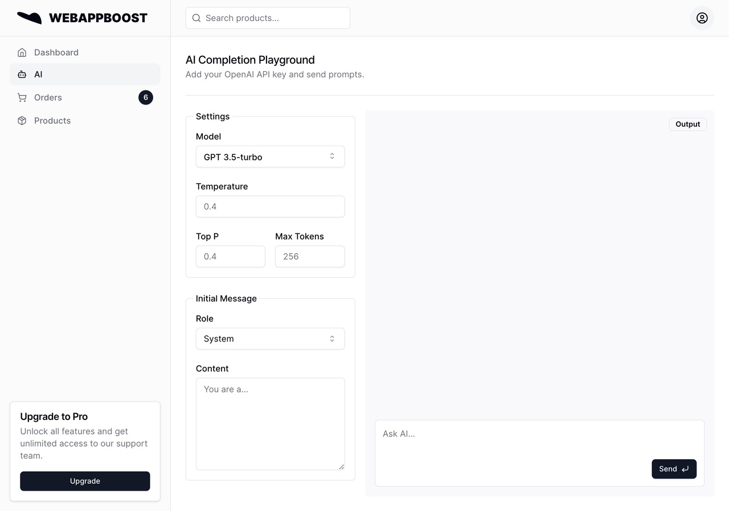
Task: Click the Model dropdown chevron arrows
Action: pyautogui.click(x=331, y=156)
